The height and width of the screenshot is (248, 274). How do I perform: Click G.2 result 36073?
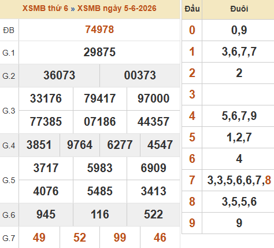click(x=59, y=75)
